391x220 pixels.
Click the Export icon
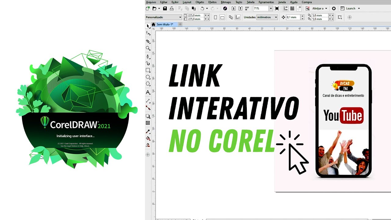point(240,9)
